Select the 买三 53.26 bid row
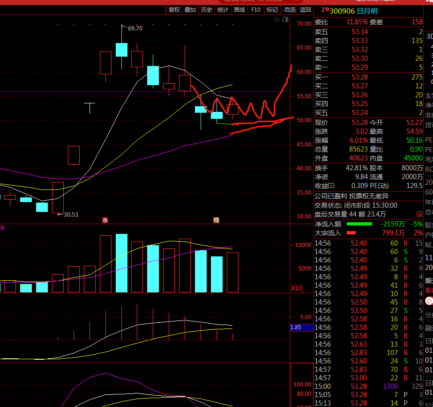 point(369,95)
